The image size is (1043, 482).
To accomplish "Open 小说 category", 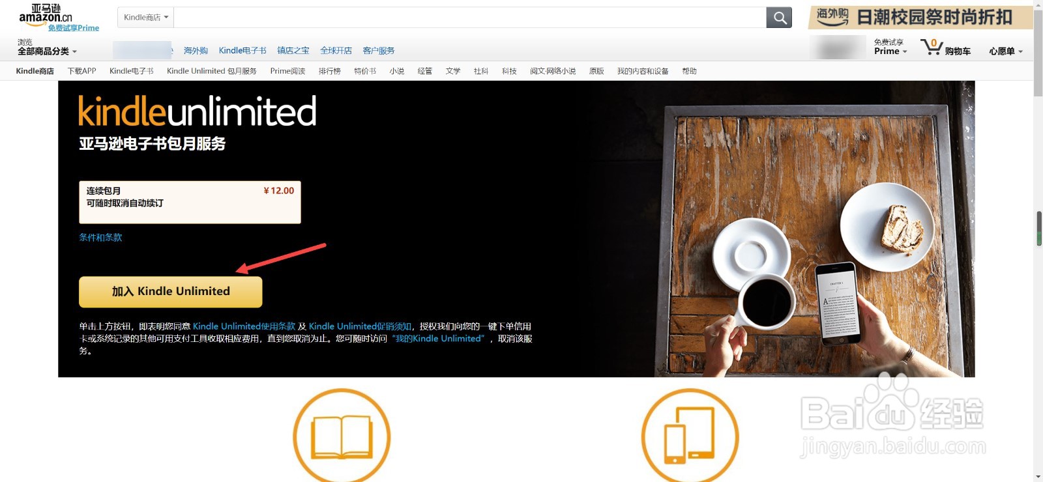I will [x=397, y=71].
